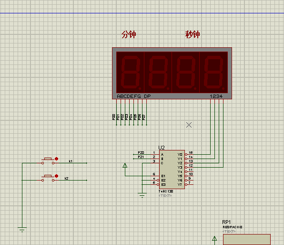Select the k2 push button symbol
284x245 pixels.
(48, 178)
